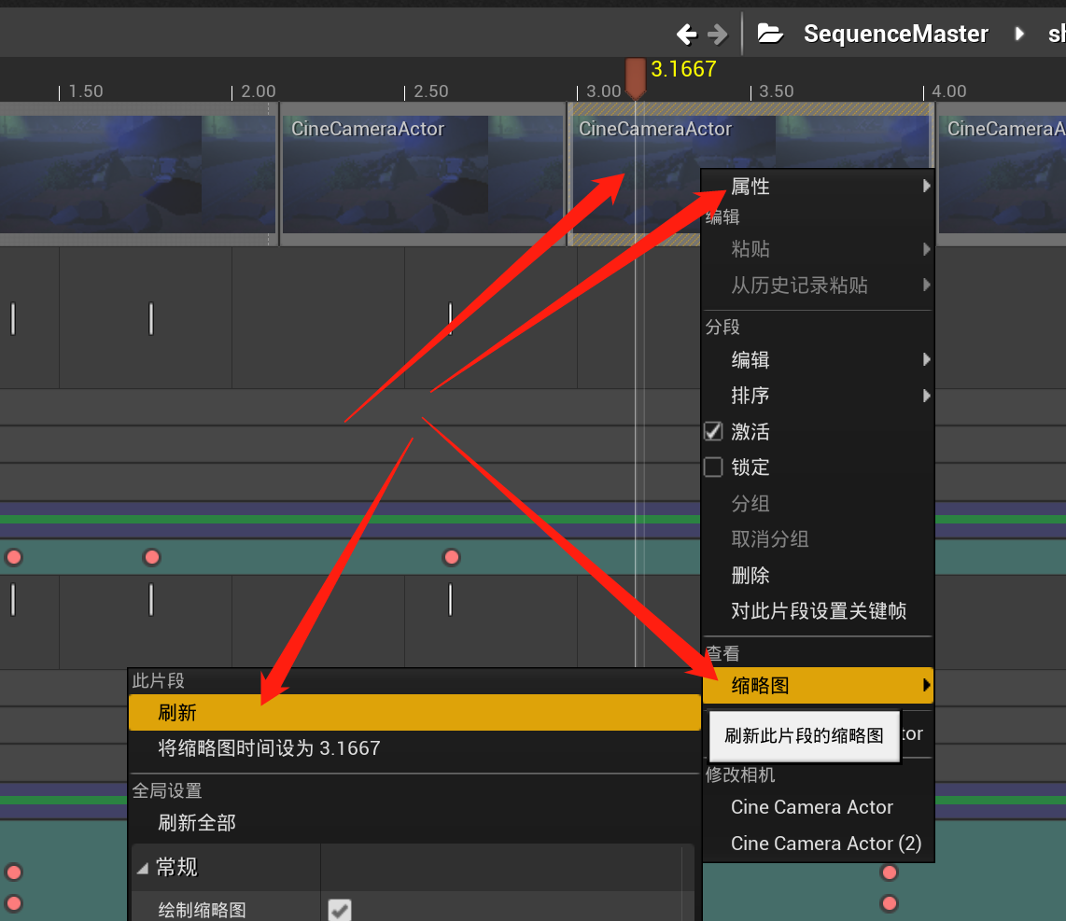The image size is (1066, 921).
Task: Click the playhead marker at 3.1667
Action: tap(636, 72)
